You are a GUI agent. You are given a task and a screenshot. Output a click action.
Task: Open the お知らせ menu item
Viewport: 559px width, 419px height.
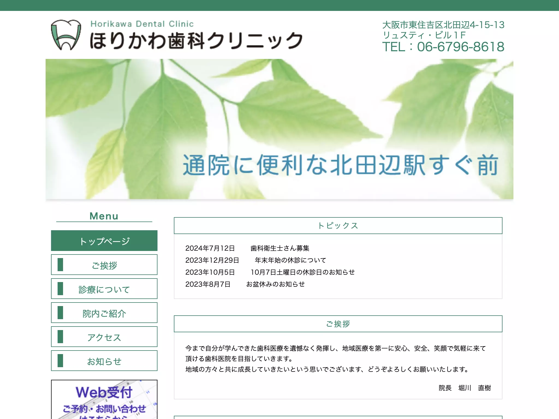[104, 361]
